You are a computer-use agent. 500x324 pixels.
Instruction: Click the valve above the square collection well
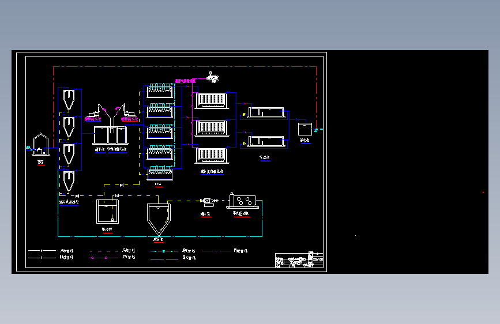coord(117,195)
